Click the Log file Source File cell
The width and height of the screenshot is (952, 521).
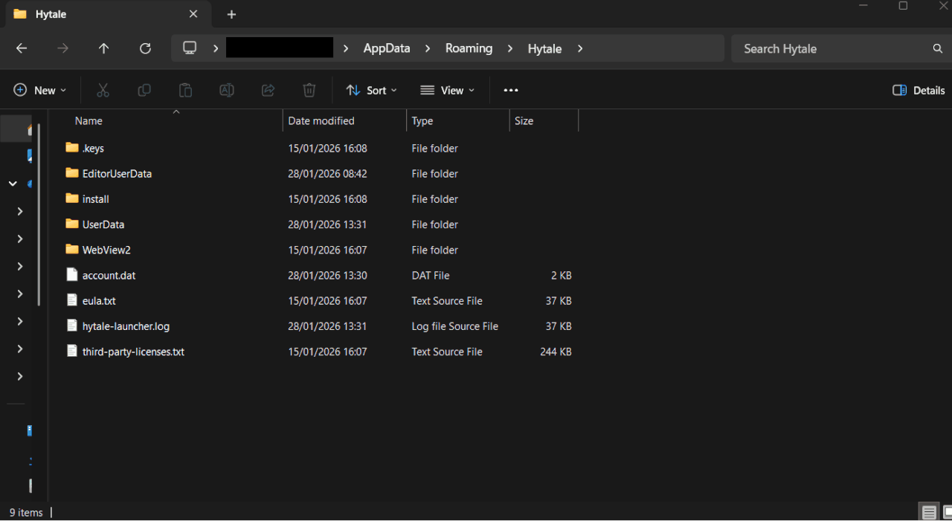tap(455, 326)
